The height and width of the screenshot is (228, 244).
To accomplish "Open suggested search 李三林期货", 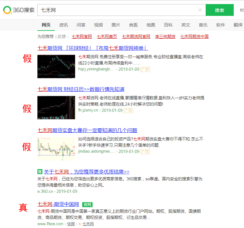I will tap(165, 36).
